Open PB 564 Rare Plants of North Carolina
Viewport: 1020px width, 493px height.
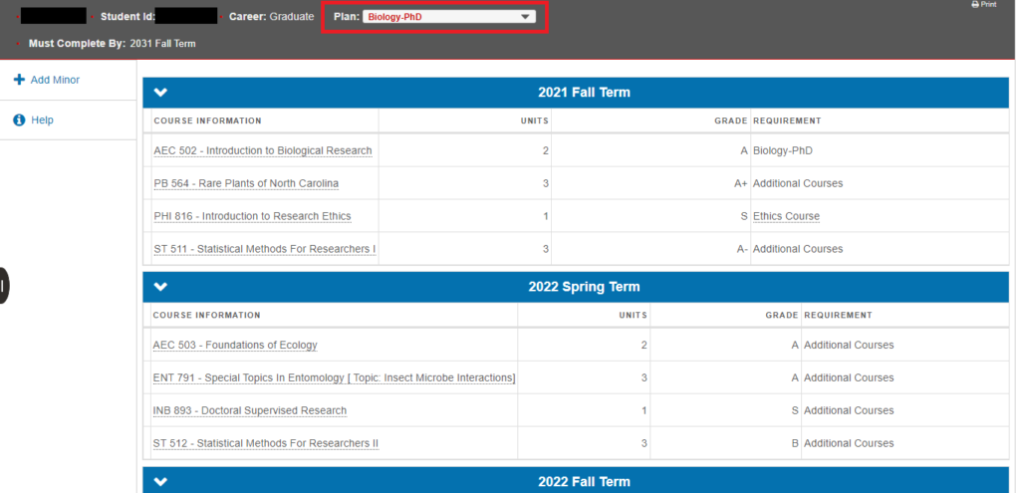246,183
